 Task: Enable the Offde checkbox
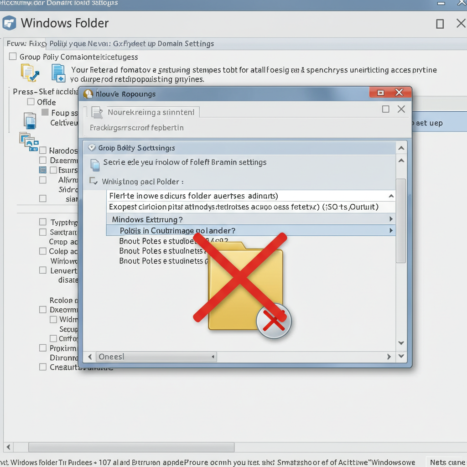pos(31,102)
